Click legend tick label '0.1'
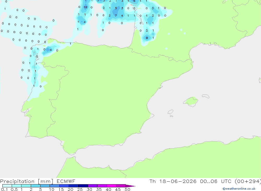261x191 pixels. click(4, 189)
